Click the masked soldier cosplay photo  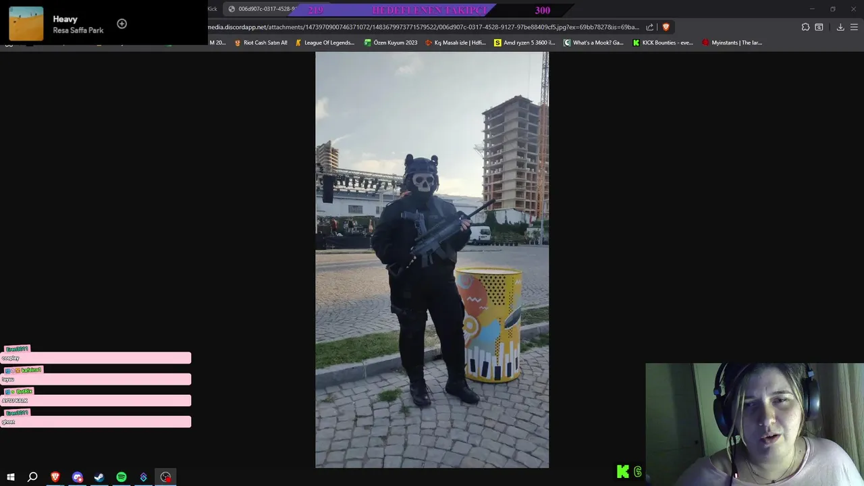click(x=432, y=260)
